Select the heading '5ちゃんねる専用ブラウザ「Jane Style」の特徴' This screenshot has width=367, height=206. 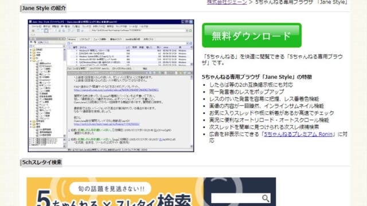pyautogui.click(x=257, y=77)
